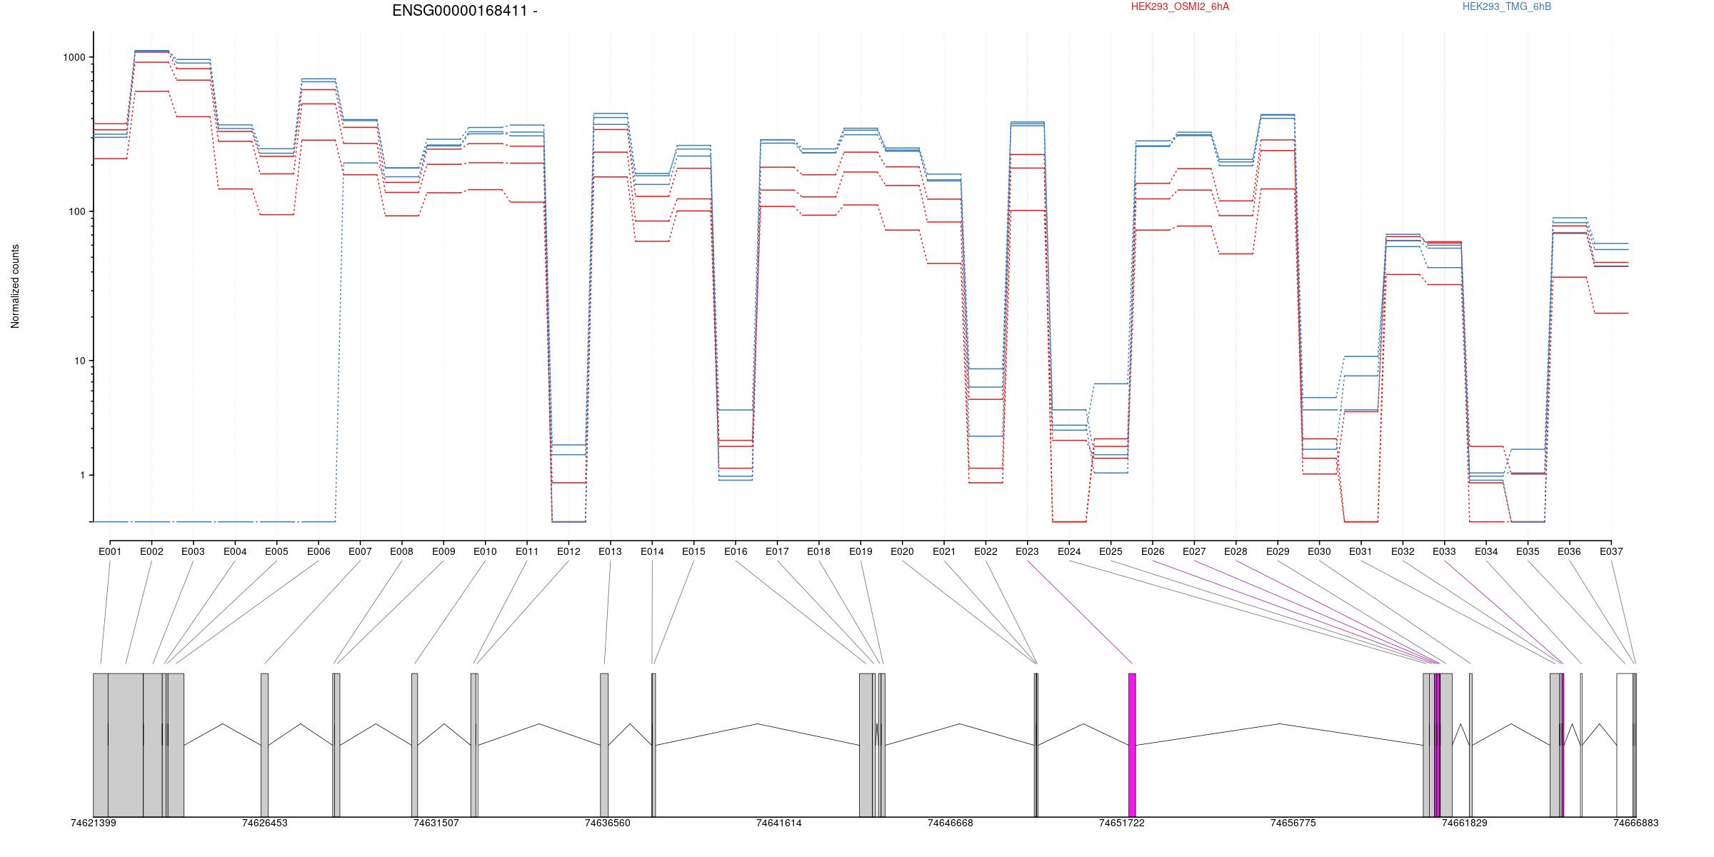Click exon label E028

point(1236,551)
